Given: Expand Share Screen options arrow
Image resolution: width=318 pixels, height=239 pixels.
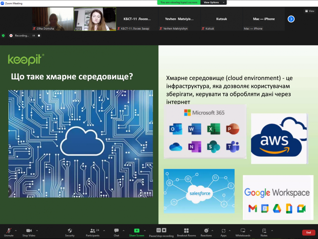Looking at the screenshot, I should (x=145, y=231).
